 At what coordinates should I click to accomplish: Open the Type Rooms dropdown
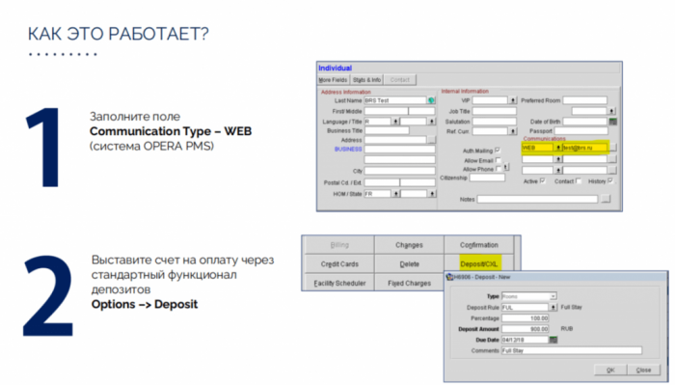pos(553,296)
